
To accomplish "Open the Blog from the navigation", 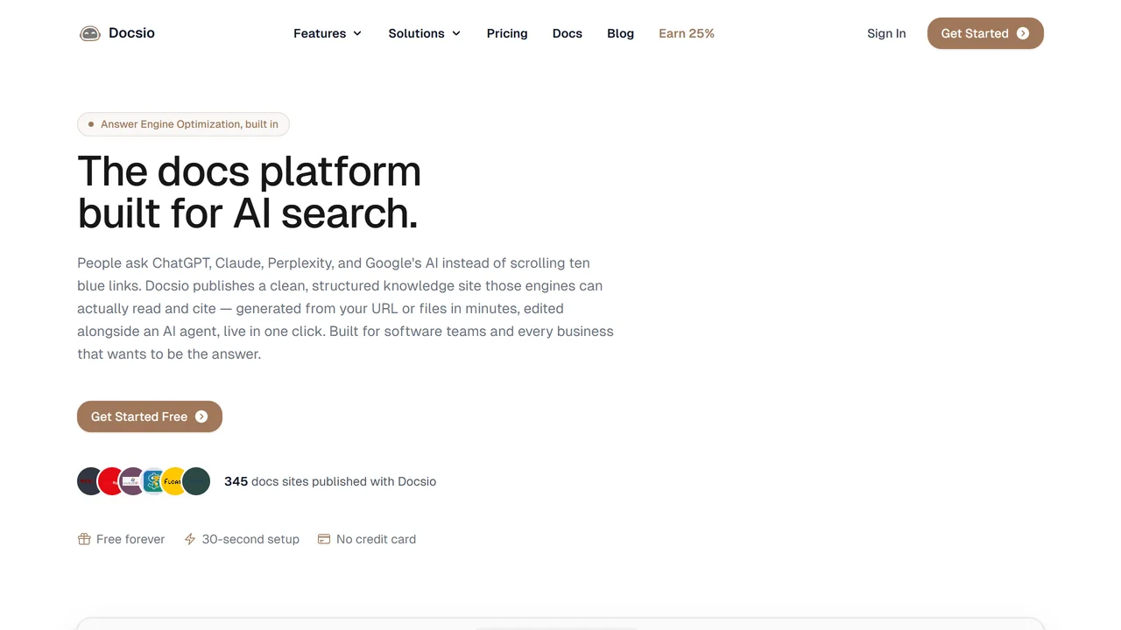I will (620, 33).
